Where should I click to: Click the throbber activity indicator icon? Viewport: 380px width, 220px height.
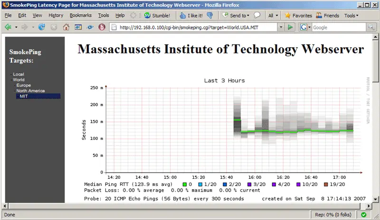pos(133,16)
